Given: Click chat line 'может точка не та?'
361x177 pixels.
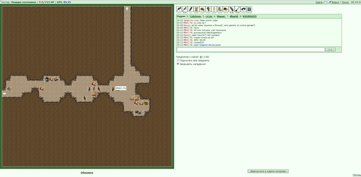Looking at the screenshot, I should click(x=204, y=38).
